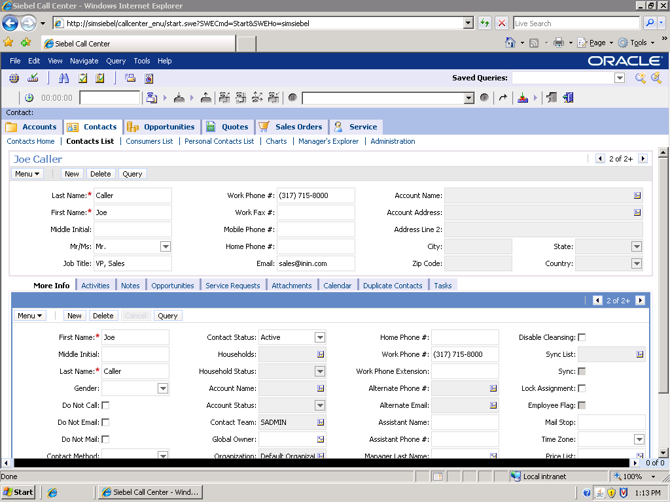Click the Households pick icon
The width and height of the screenshot is (670, 502).
coord(321,354)
